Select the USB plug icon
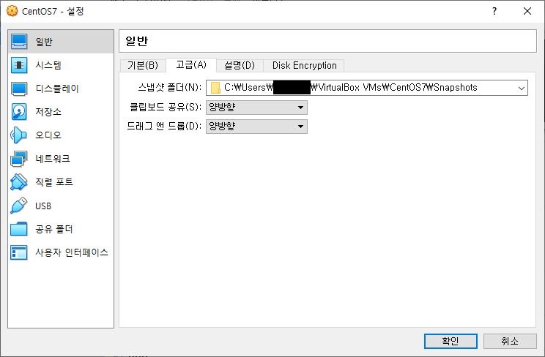This screenshot has width=545, height=357. 19,206
